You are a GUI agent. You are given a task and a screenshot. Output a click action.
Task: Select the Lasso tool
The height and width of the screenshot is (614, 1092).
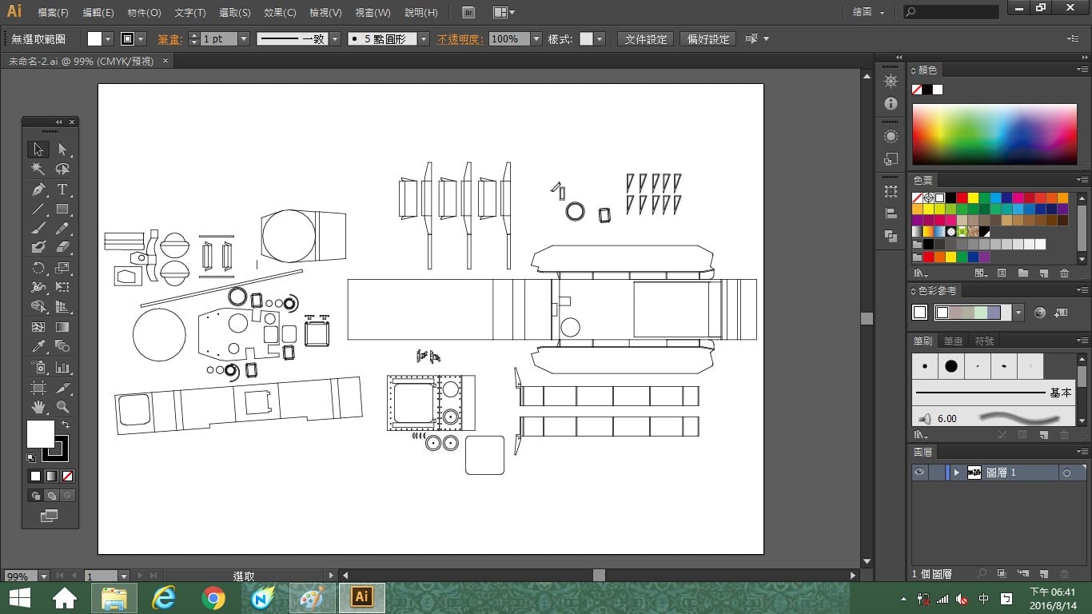[62, 169]
